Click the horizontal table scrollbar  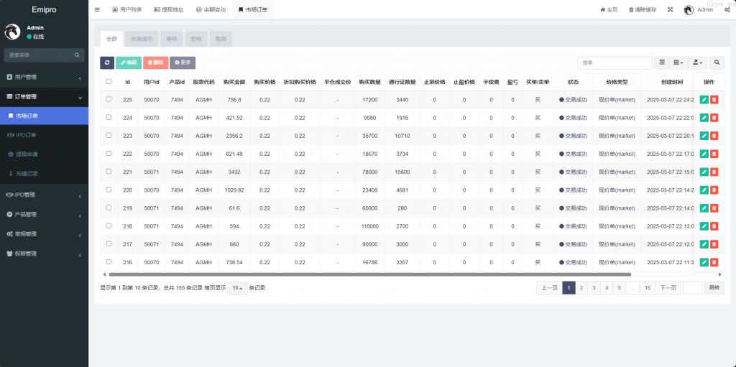(367, 274)
